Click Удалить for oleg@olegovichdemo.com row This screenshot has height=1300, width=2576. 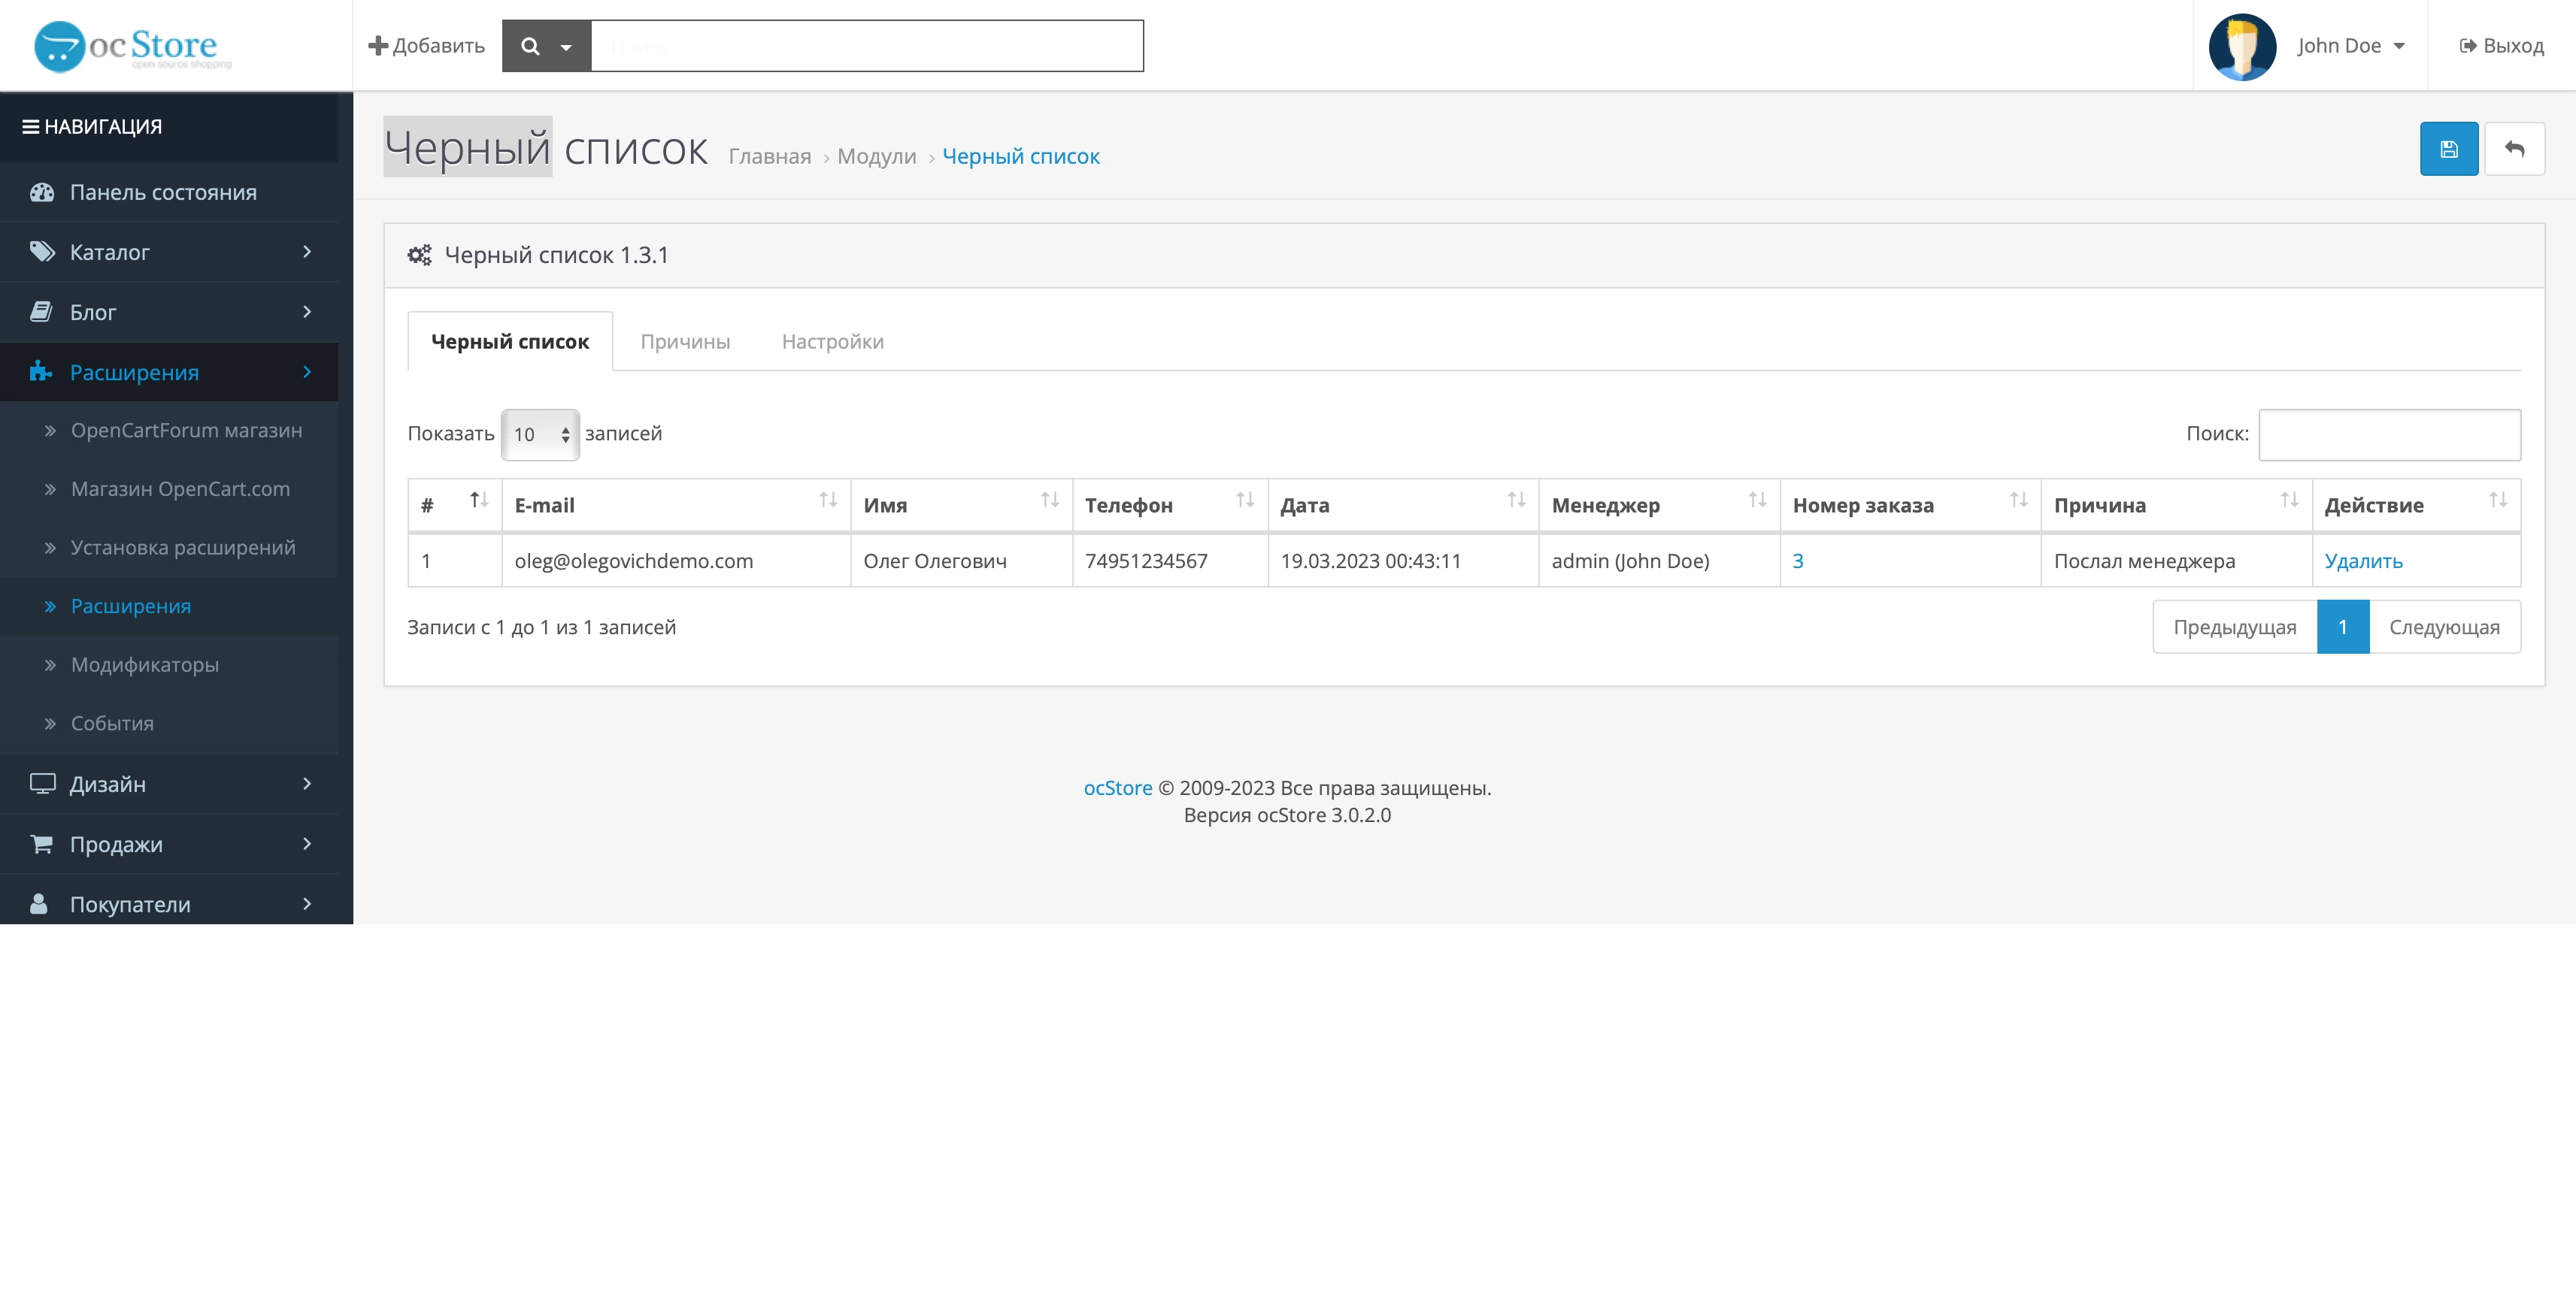point(2363,561)
